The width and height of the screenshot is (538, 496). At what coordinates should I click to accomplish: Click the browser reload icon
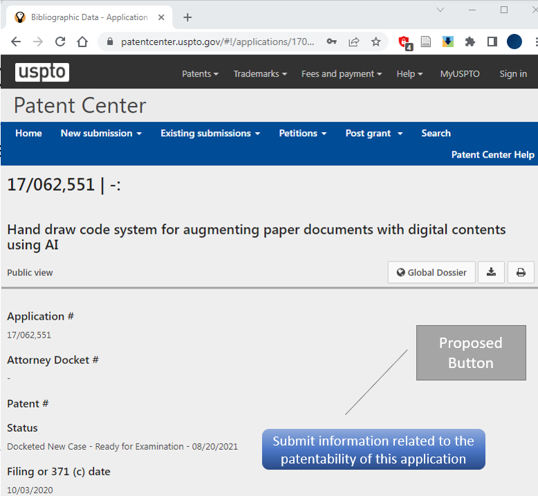(x=60, y=42)
